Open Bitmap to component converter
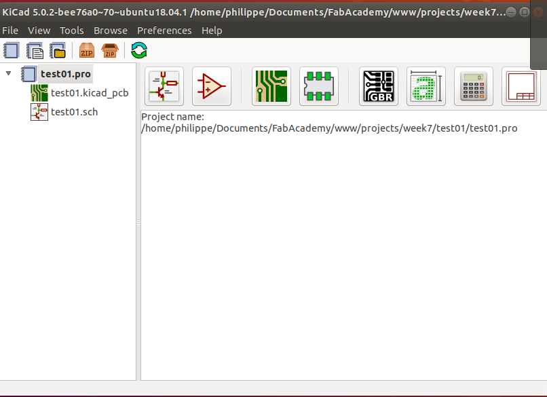Screen dimensions: 547x397 [x=426, y=86]
